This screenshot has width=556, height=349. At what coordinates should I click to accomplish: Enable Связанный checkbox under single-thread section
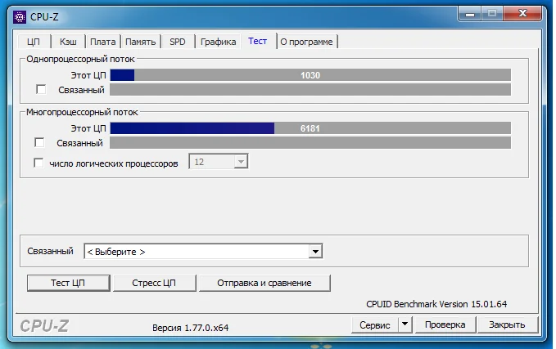41,89
